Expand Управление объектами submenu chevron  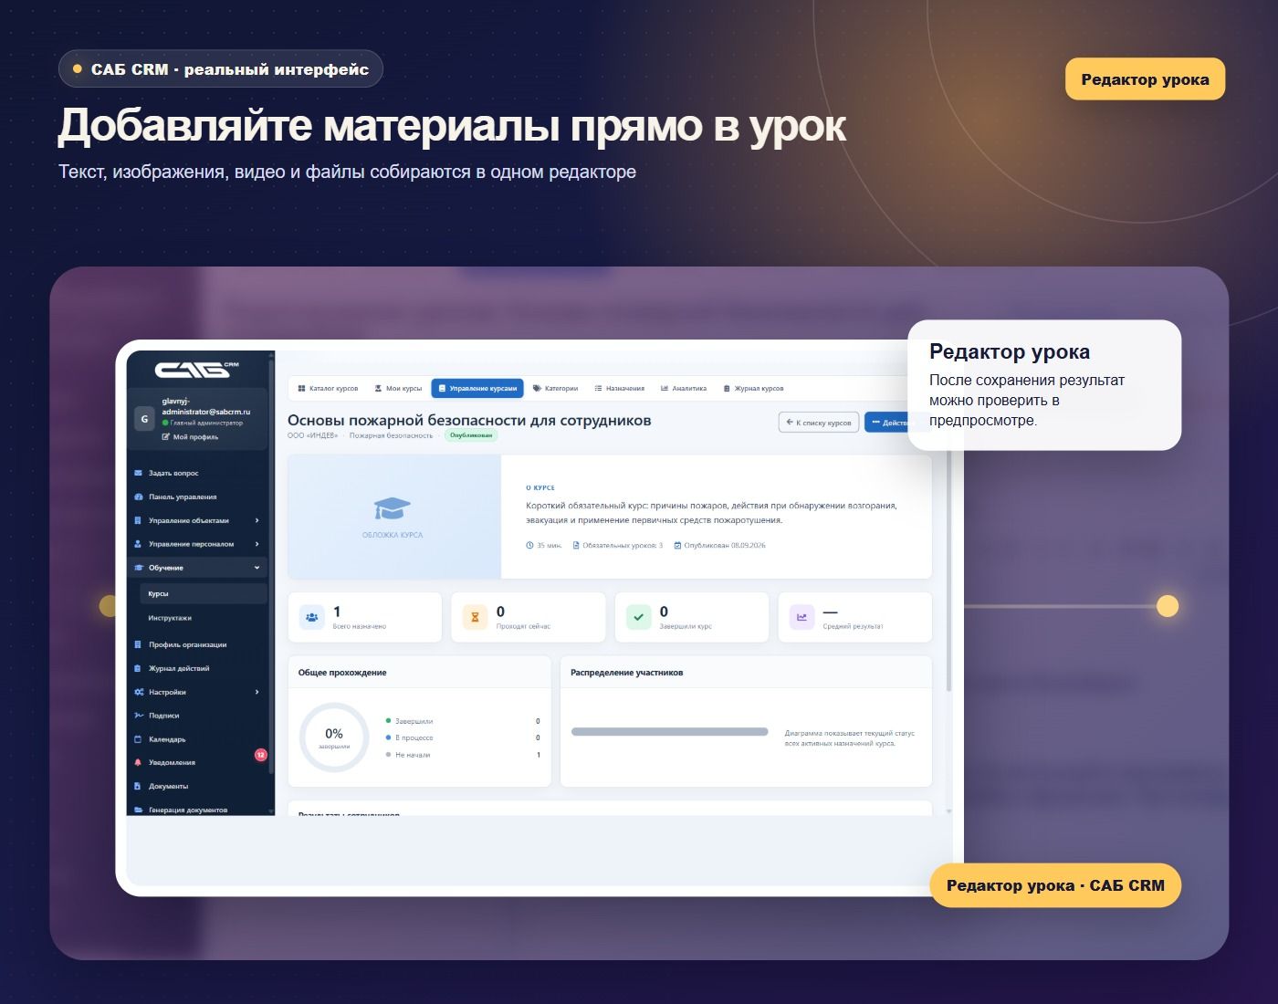[x=257, y=520]
